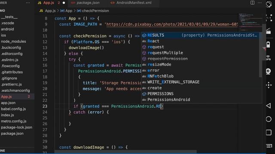This screenshot has width=275, height=154.
Task: Switch to the App.js editor tab
Action: point(49,3)
